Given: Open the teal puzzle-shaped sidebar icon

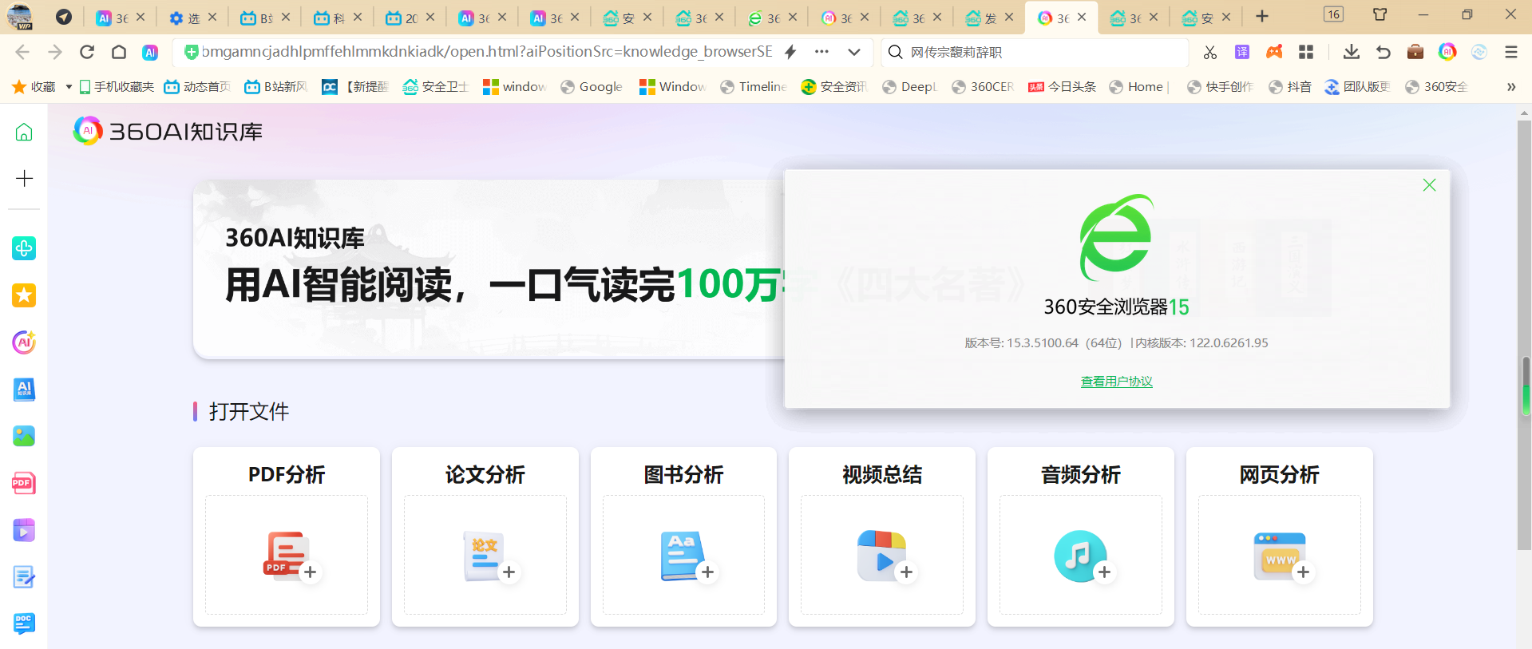Looking at the screenshot, I should click(24, 248).
